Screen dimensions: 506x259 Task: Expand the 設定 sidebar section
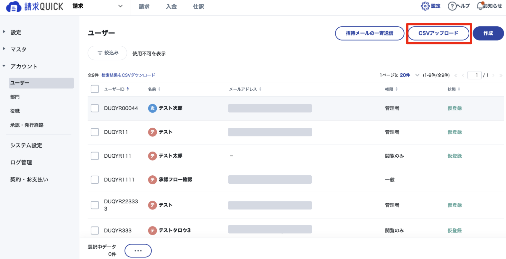(x=4, y=32)
